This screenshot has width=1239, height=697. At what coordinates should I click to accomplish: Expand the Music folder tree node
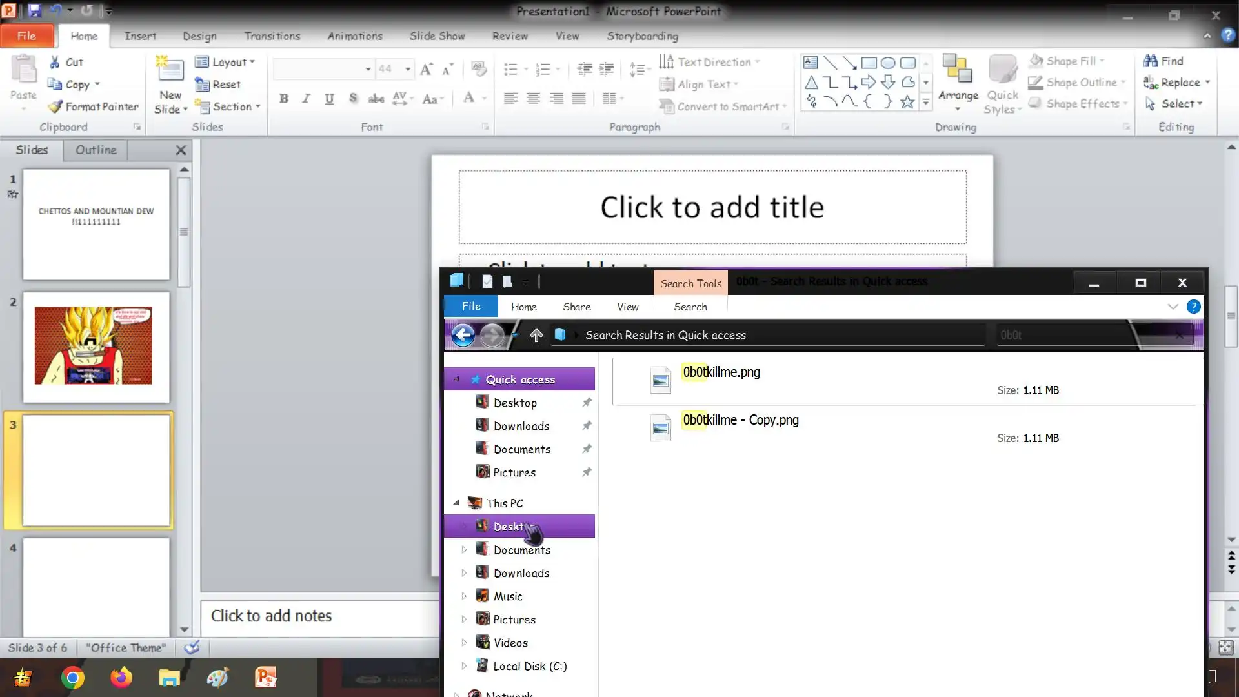pyautogui.click(x=464, y=596)
